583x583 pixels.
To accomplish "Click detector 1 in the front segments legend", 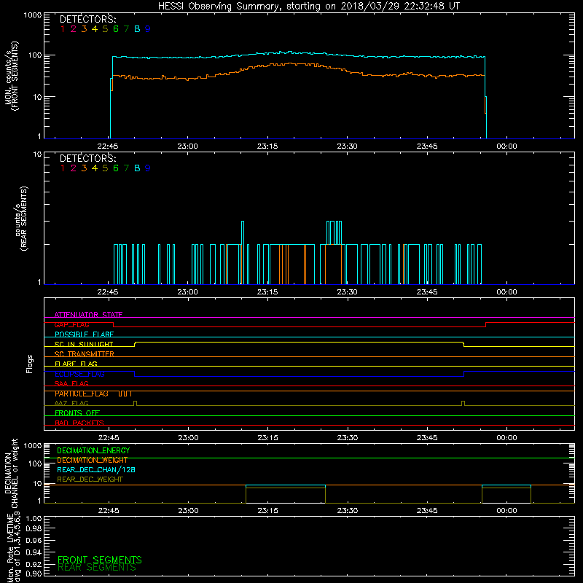I will click(63, 29).
